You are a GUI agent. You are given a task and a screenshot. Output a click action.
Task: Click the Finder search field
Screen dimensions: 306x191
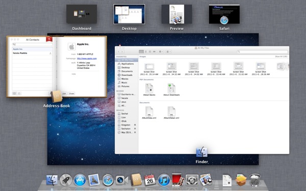pos(262,51)
